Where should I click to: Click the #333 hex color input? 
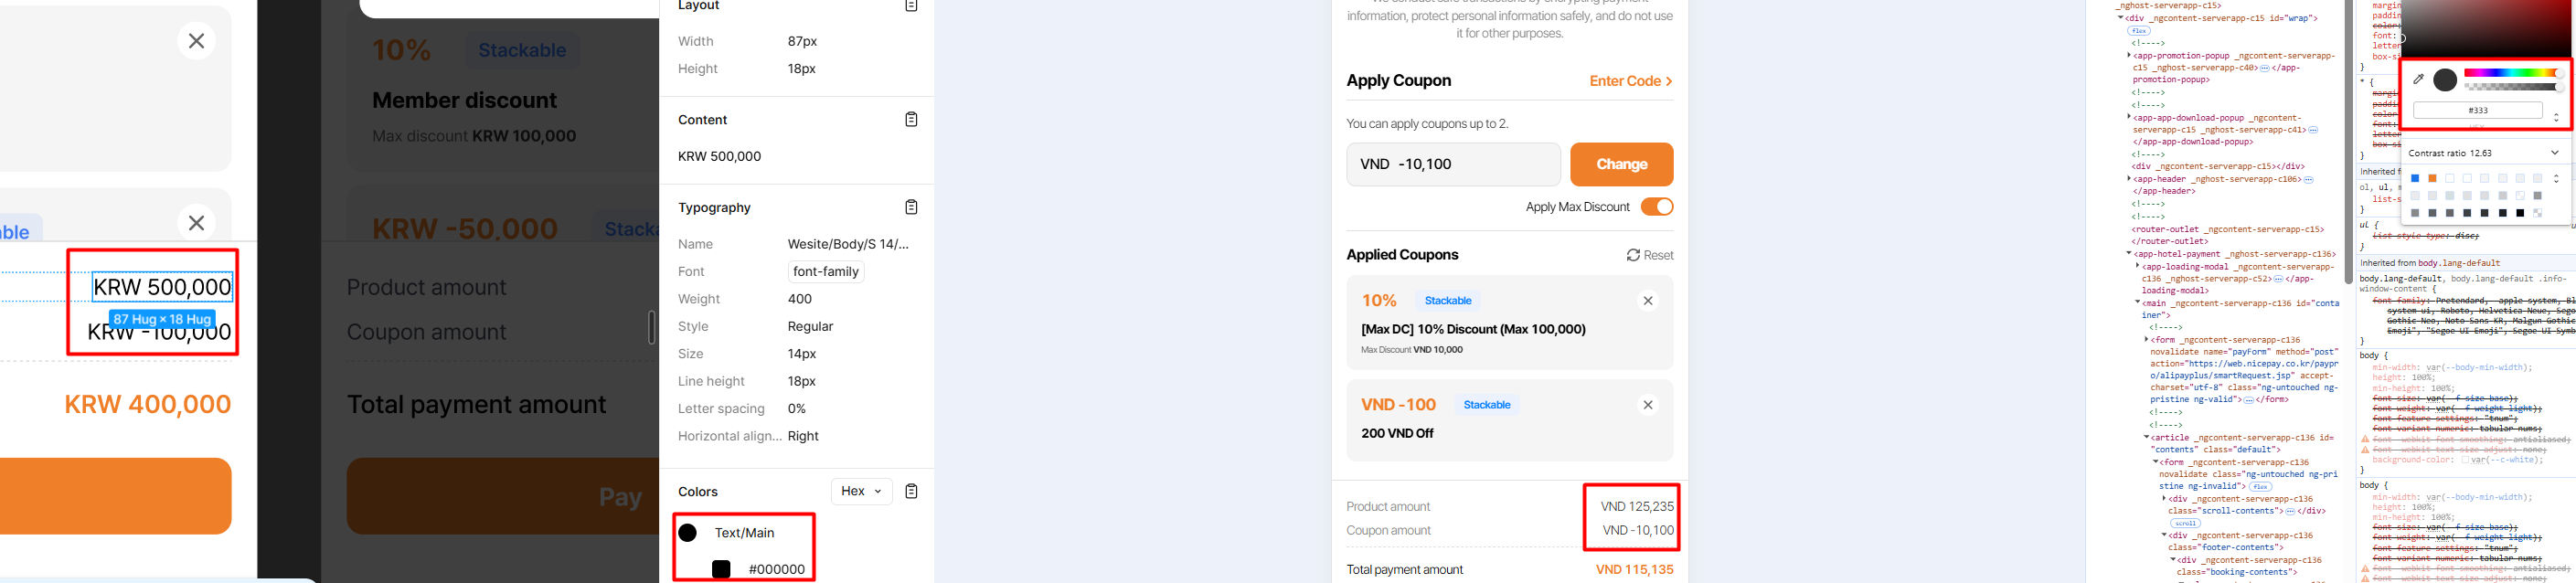(x=2477, y=111)
